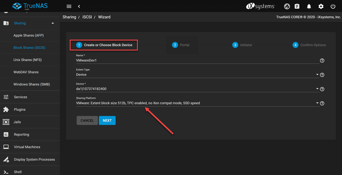Click the TrueNAS CORE logo

pos(30,6)
